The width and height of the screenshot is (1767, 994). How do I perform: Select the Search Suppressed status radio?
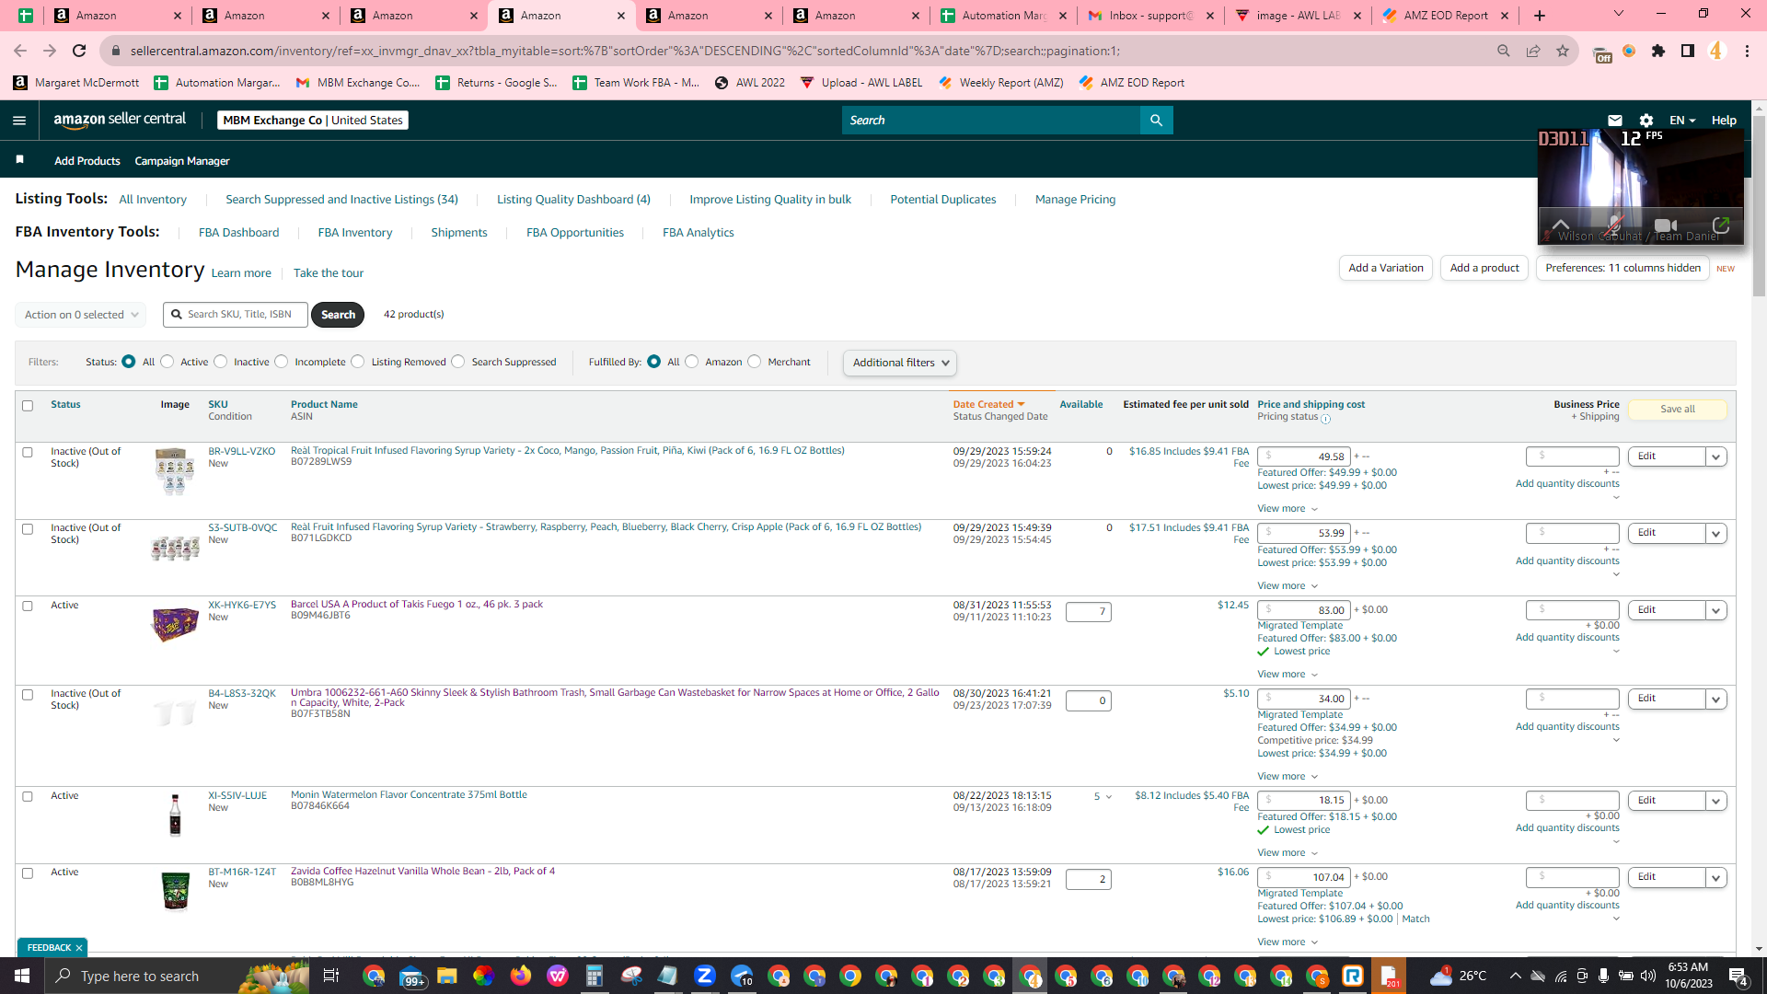(458, 362)
